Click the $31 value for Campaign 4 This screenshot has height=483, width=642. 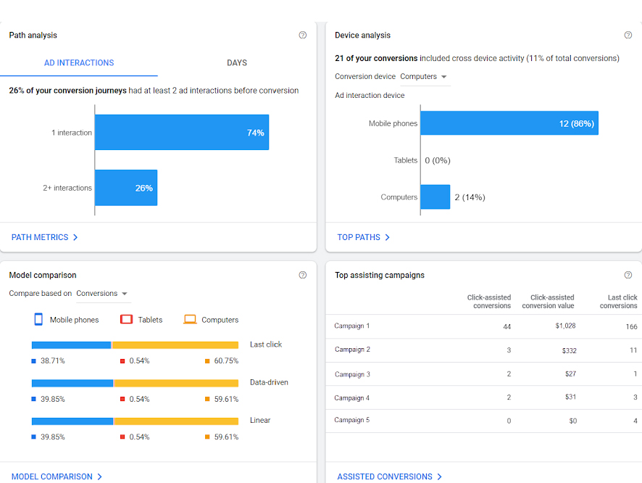pyautogui.click(x=570, y=397)
